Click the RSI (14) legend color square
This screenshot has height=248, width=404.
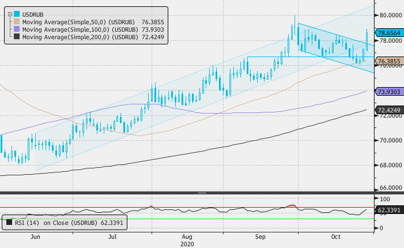(x=10, y=221)
